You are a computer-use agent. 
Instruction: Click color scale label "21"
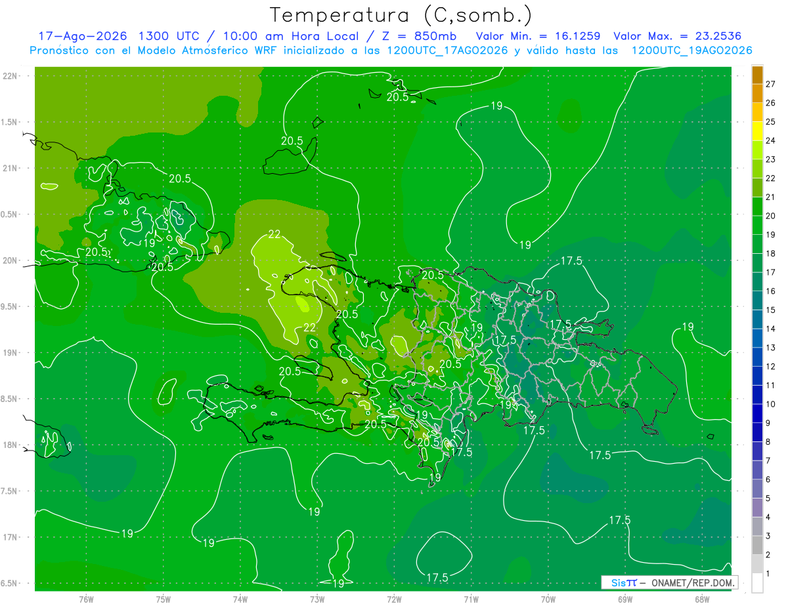770,197
